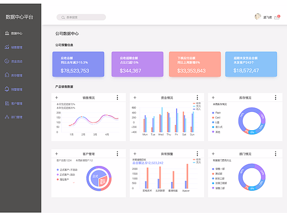Open the three-dot menu on 销售情况 card
Viewport: 287px width, 215px height.
[x=118, y=98]
